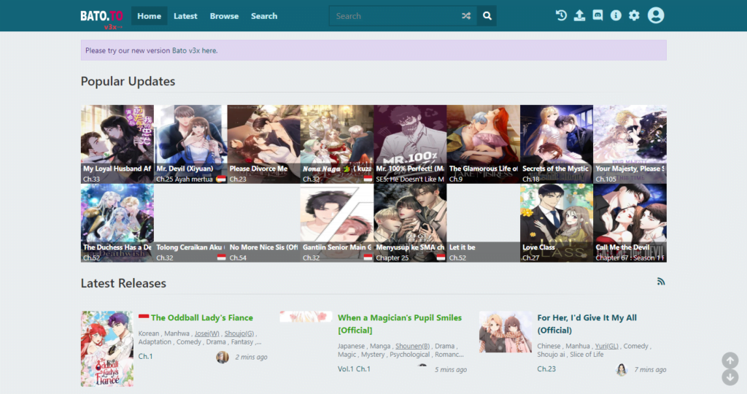
Task: Open Ch.33 under My Loyal Husband
Action: [x=91, y=179]
